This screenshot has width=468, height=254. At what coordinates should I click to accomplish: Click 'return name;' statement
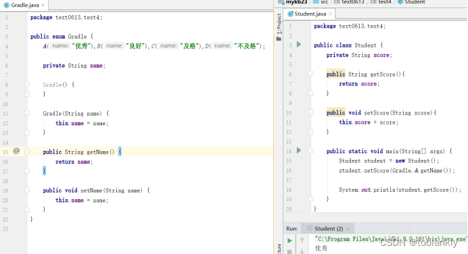point(74,162)
